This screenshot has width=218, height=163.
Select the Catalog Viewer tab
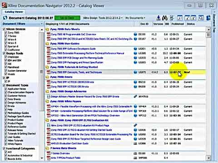14,12
